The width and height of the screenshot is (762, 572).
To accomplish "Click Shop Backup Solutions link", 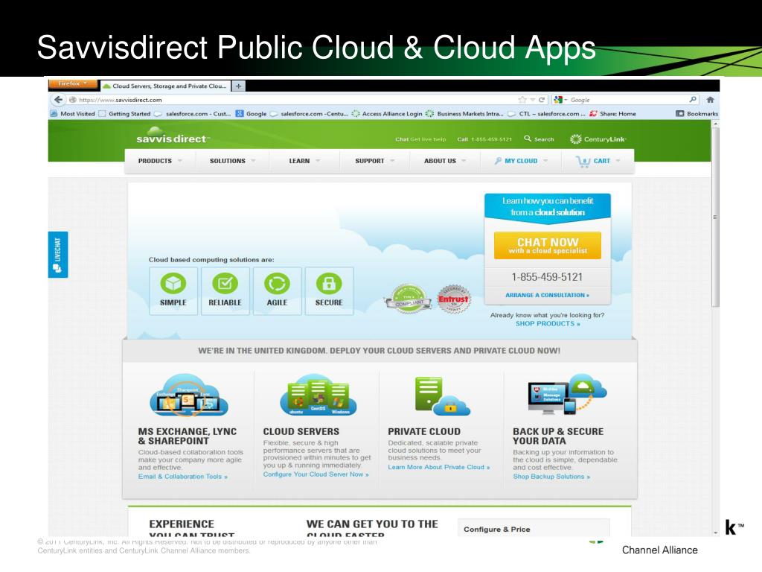I will [551, 477].
